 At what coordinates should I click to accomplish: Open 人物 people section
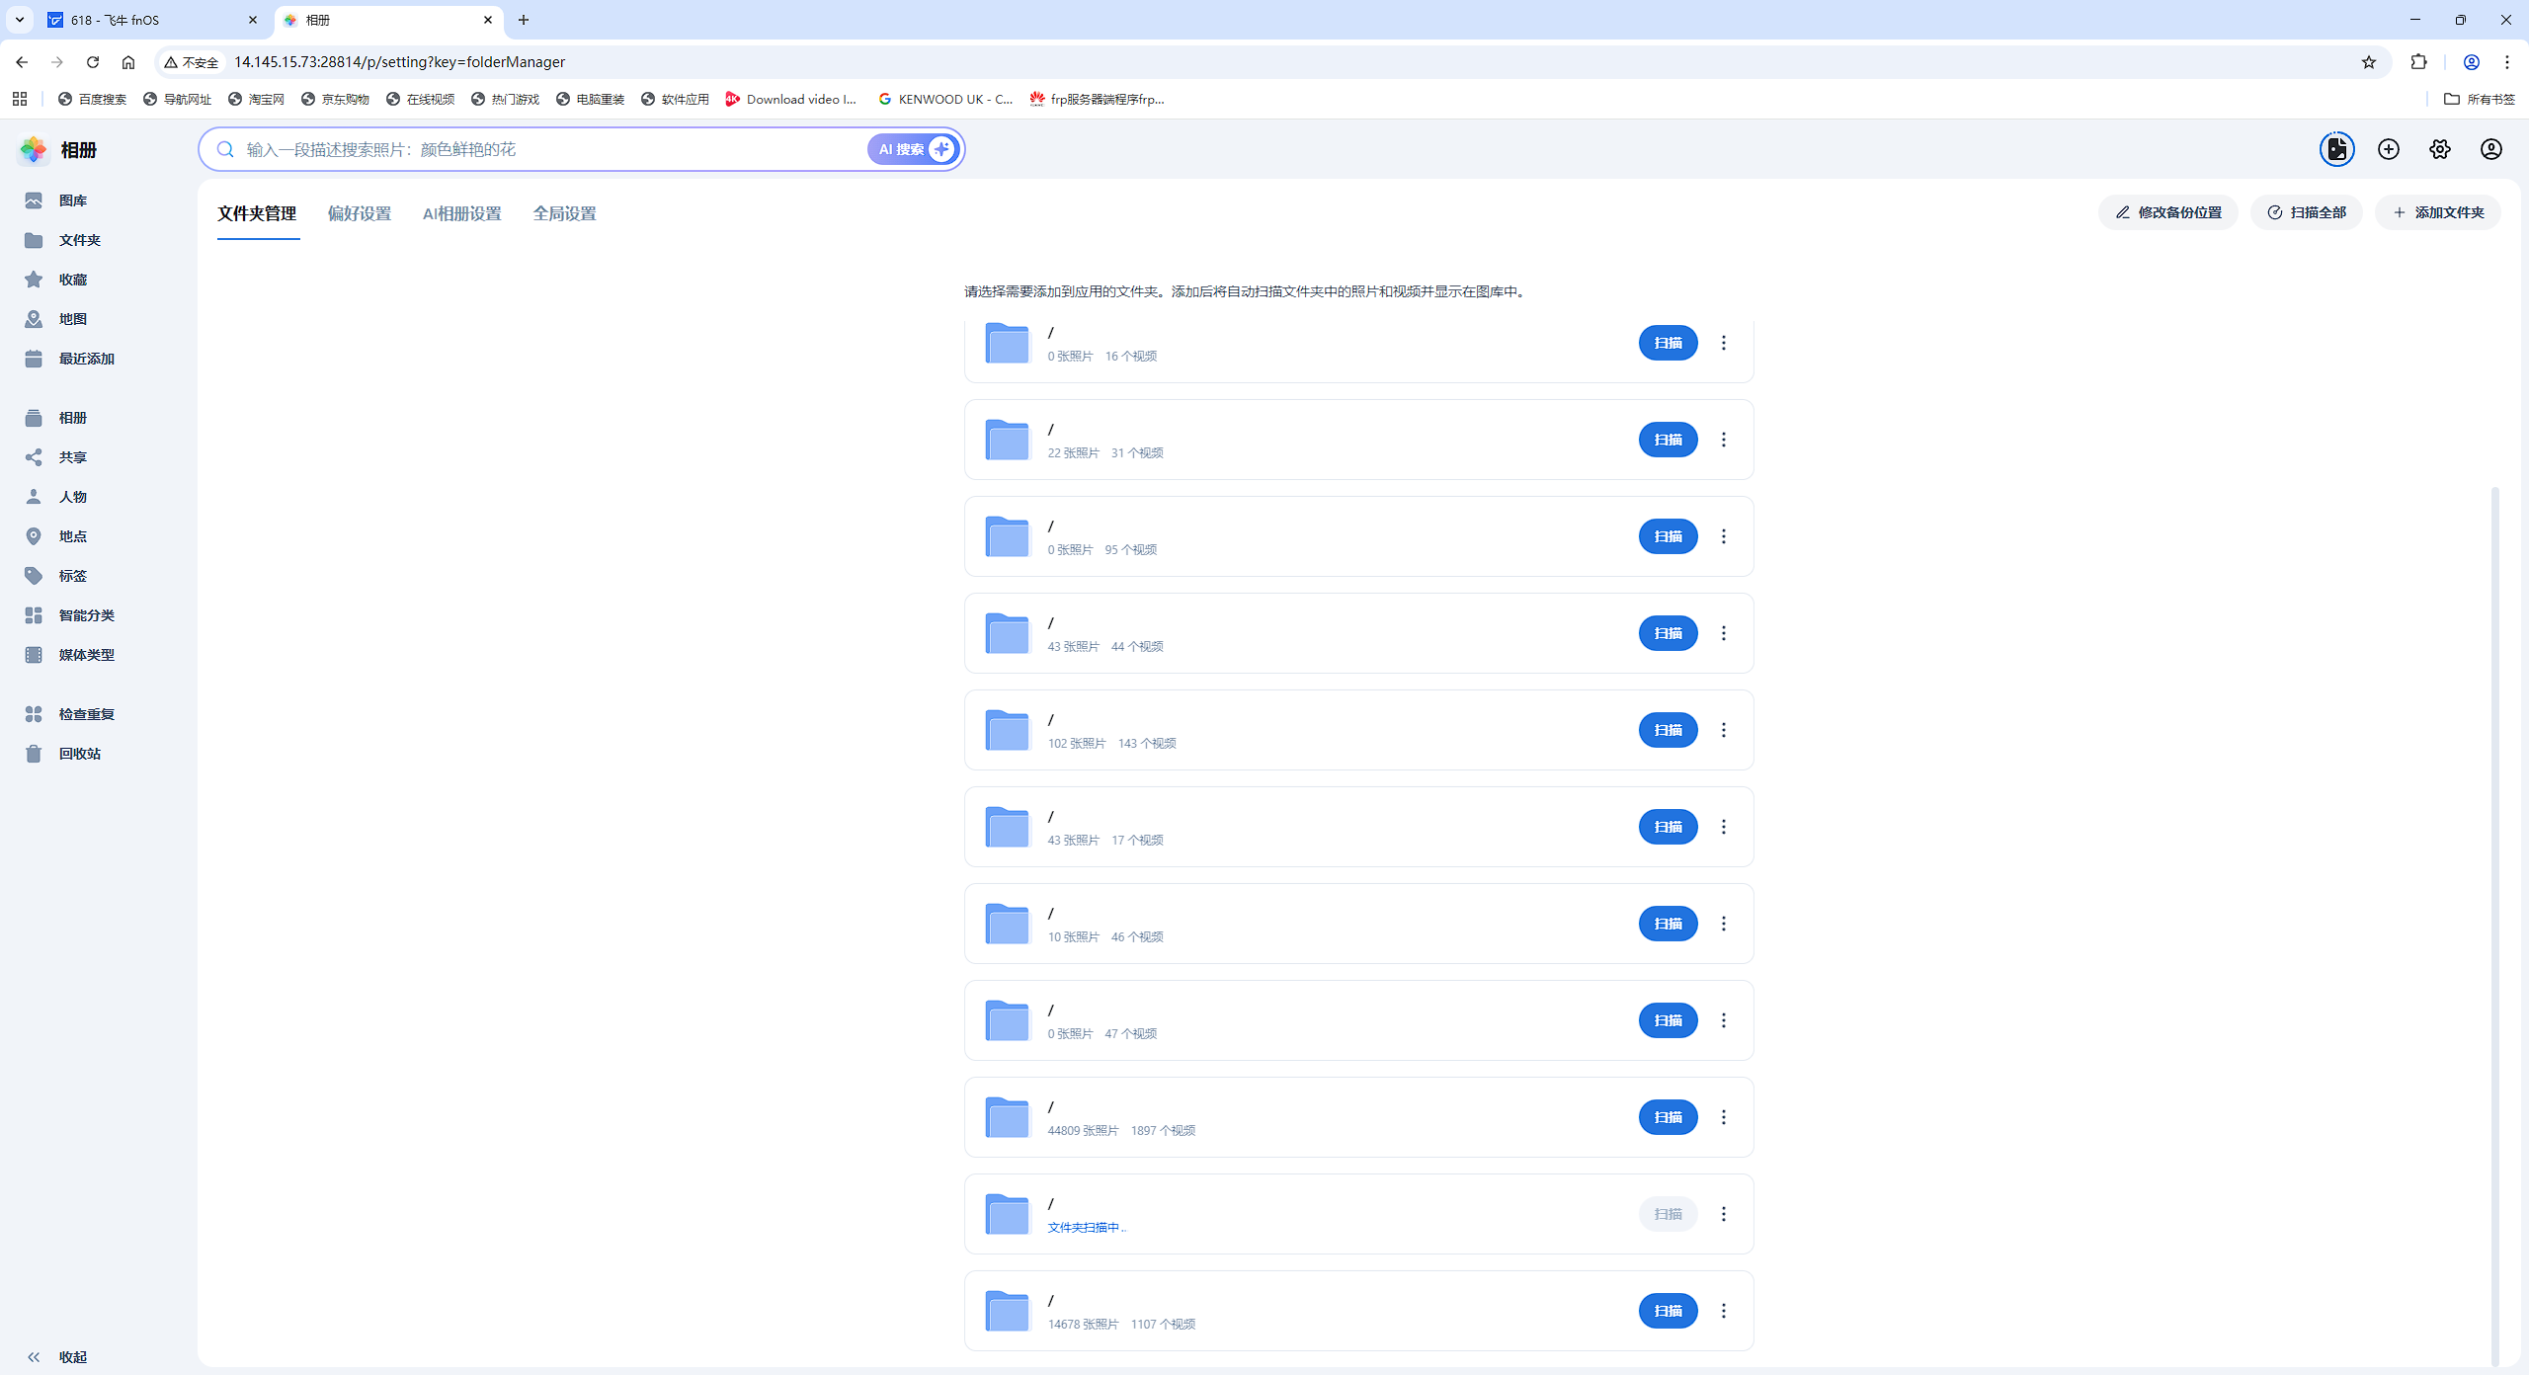(71, 497)
